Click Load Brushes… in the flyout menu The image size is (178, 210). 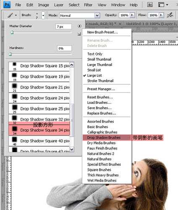[x=99, y=102]
